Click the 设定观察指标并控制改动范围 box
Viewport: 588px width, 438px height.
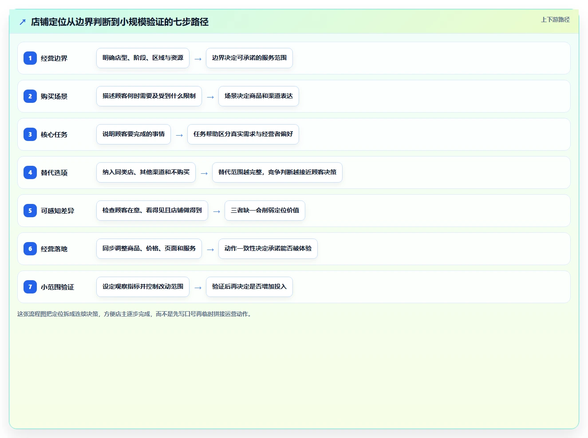[x=143, y=287]
